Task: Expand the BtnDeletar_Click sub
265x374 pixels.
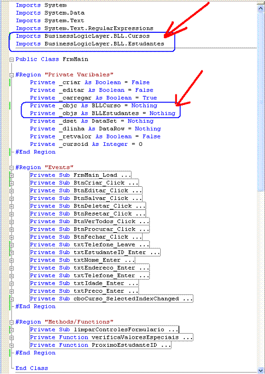Action: (12, 206)
